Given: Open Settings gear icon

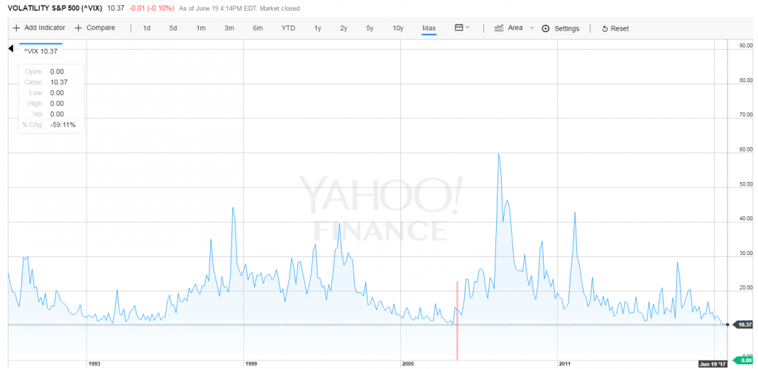Looking at the screenshot, I should (x=546, y=28).
